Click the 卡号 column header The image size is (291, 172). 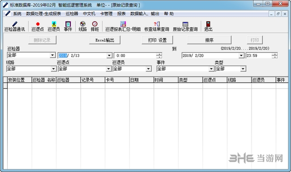pos(117,80)
